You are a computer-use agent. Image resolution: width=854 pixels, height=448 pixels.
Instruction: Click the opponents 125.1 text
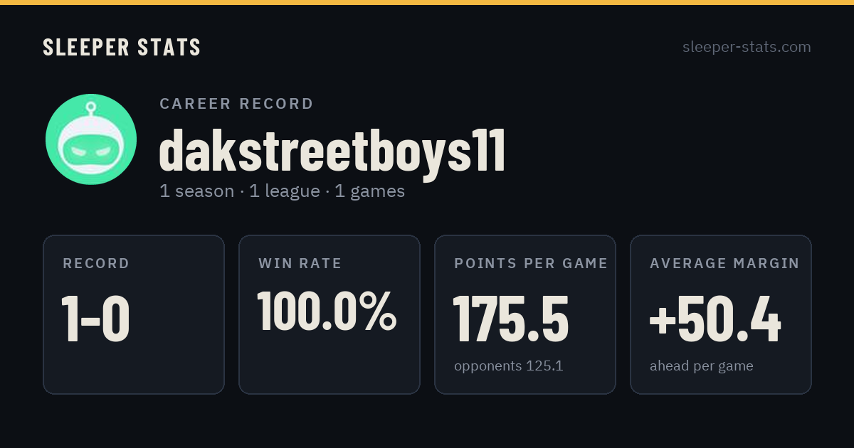tap(508, 366)
